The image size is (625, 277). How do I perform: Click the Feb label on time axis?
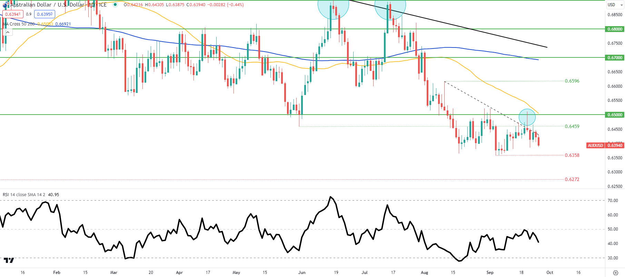(x=57, y=273)
